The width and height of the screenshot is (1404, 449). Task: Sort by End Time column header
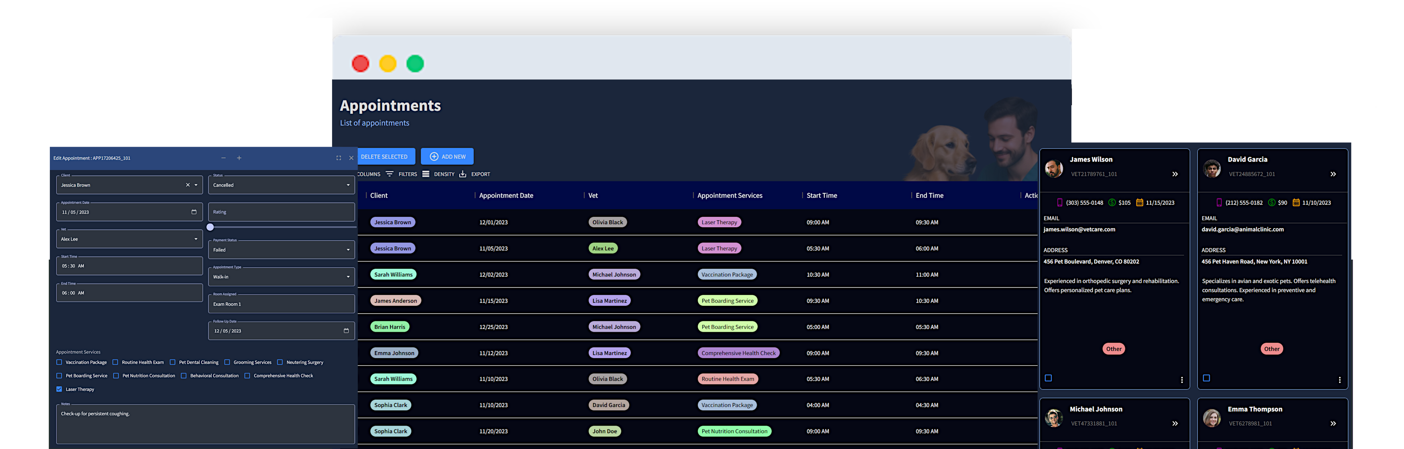[x=929, y=195]
